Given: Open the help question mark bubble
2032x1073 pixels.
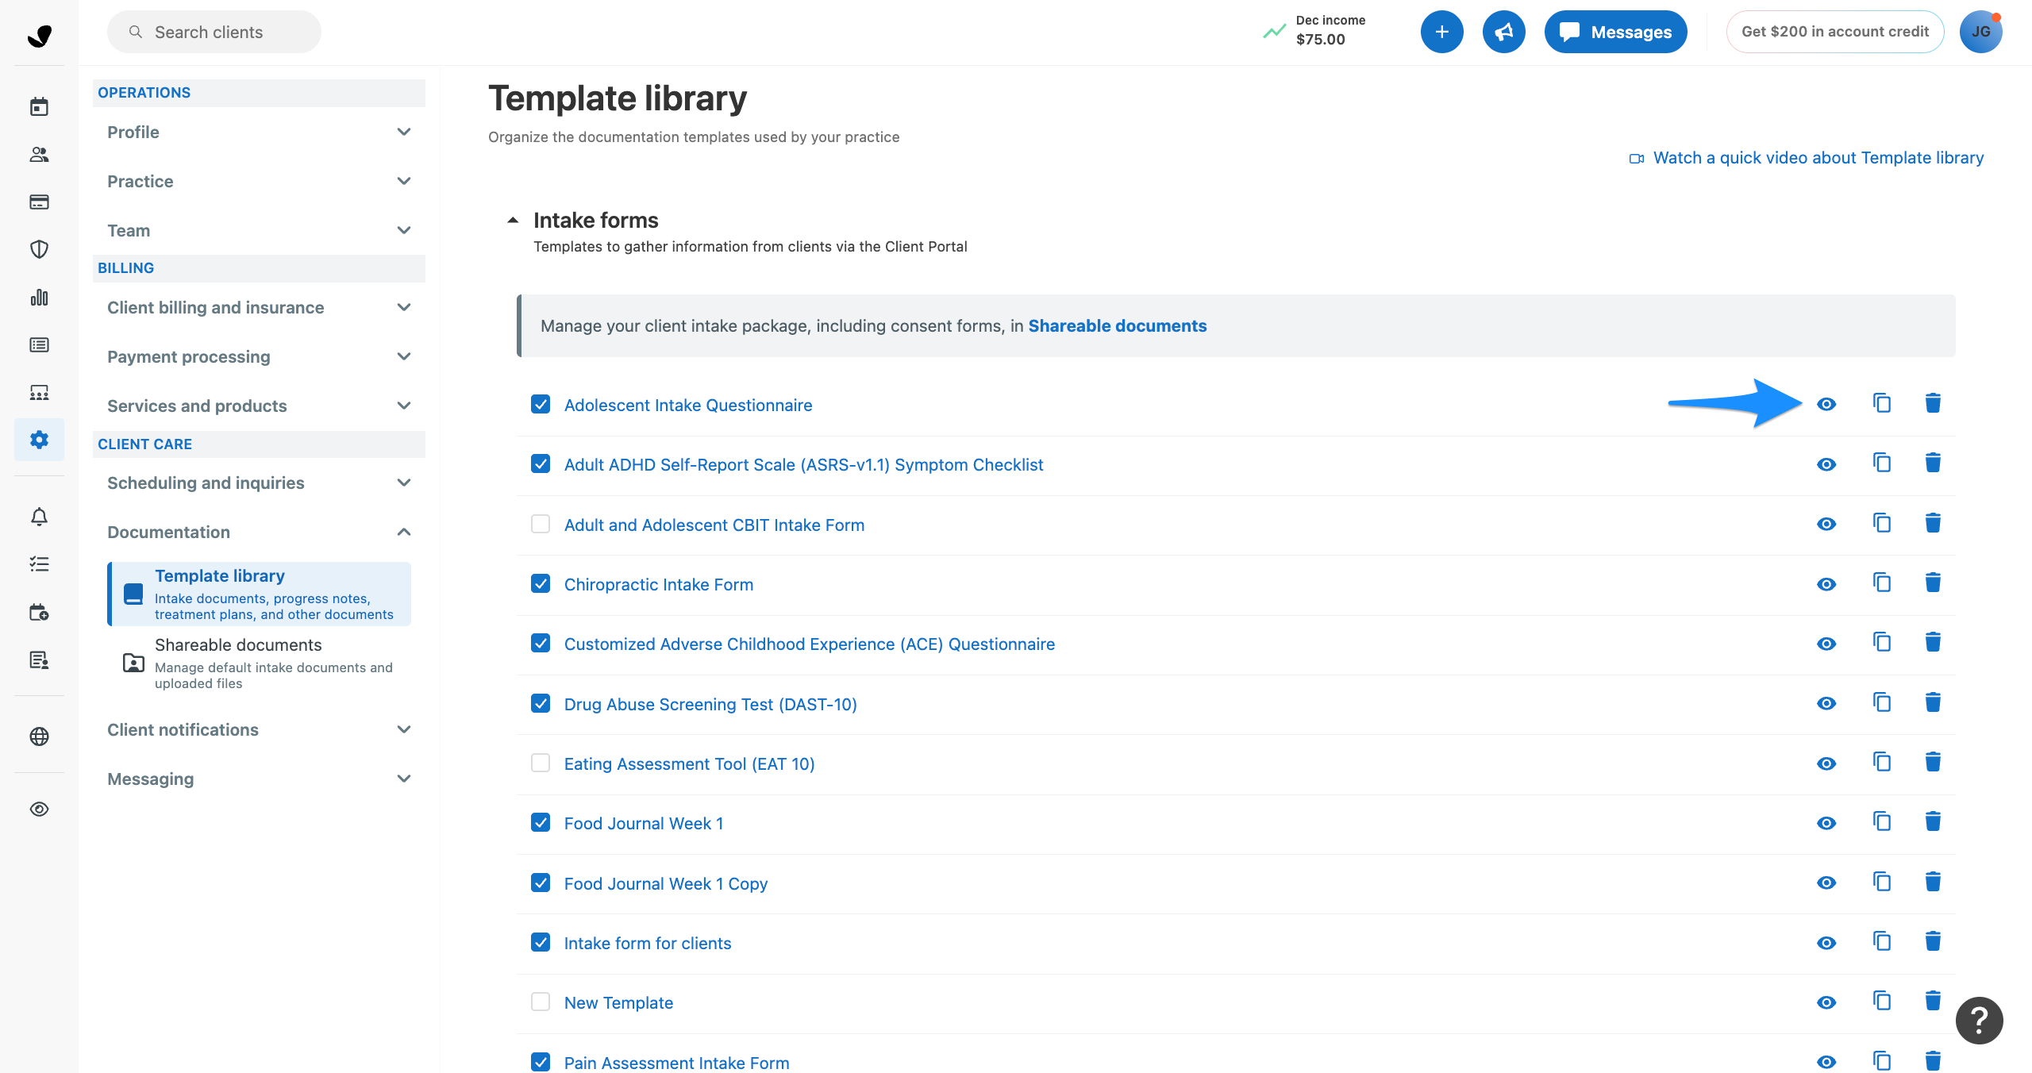Looking at the screenshot, I should point(1979,1021).
